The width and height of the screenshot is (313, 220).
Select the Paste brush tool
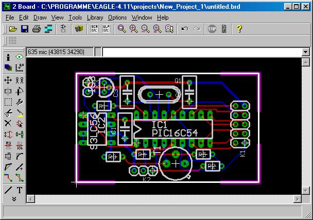pos(20,113)
